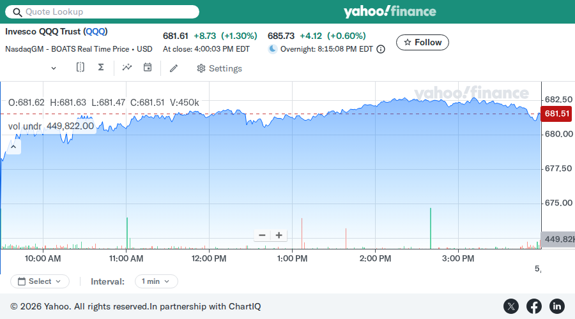Click the 3:00 PM time axis label
Screen dimensions: 575x319
pyautogui.click(x=458, y=258)
